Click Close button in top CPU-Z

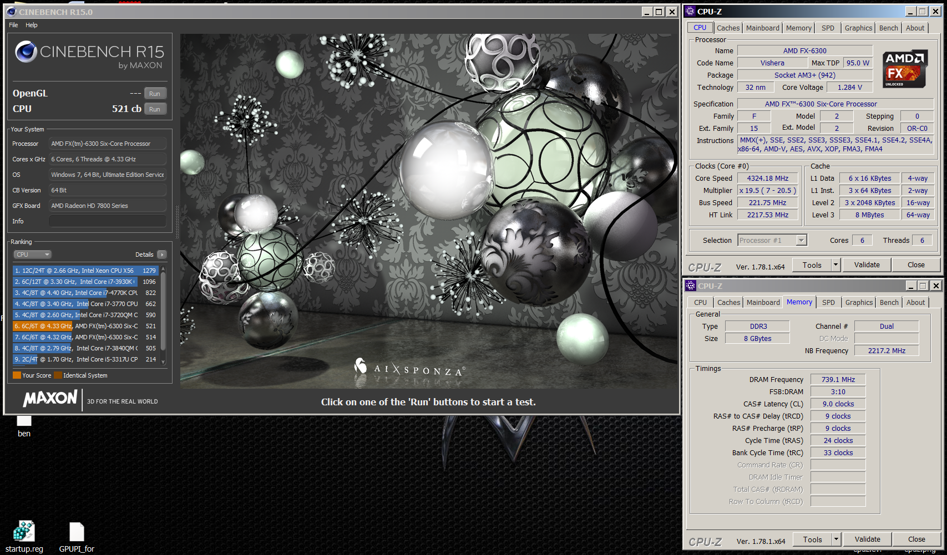(x=916, y=265)
